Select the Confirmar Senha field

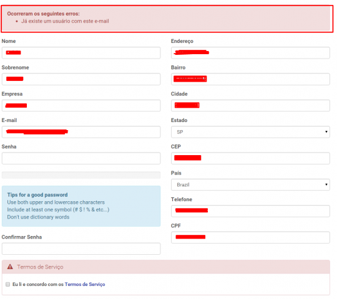tap(81, 249)
